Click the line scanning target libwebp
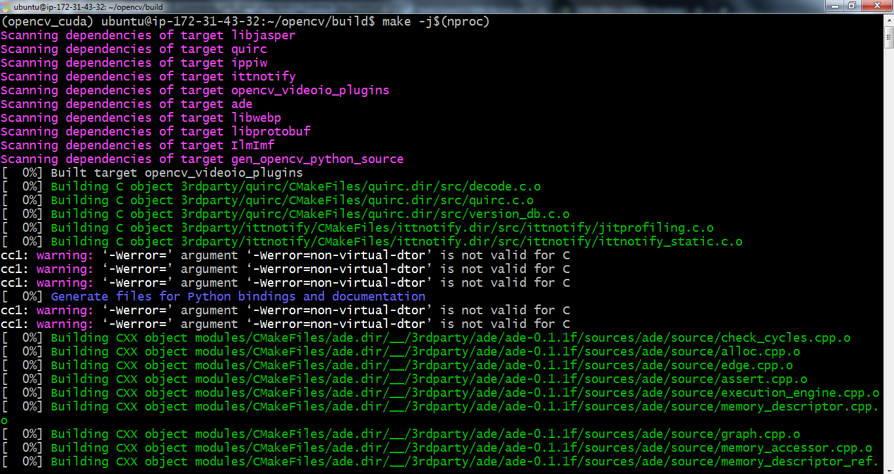Viewport: 894px width, 474px height. pyautogui.click(x=141, y=118)
